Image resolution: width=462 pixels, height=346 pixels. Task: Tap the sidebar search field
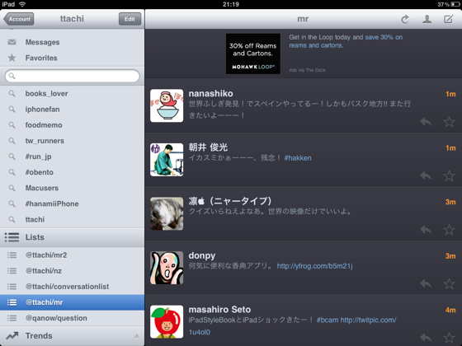[73, 76]
